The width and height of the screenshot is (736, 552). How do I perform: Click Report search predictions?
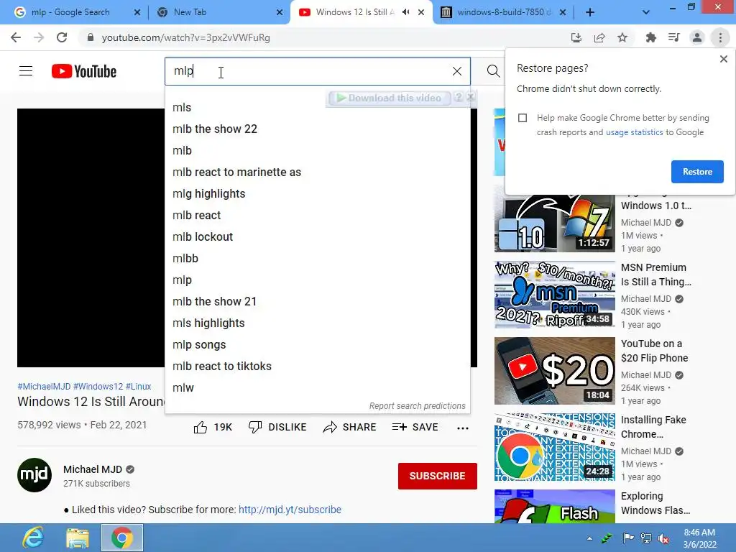418,405
